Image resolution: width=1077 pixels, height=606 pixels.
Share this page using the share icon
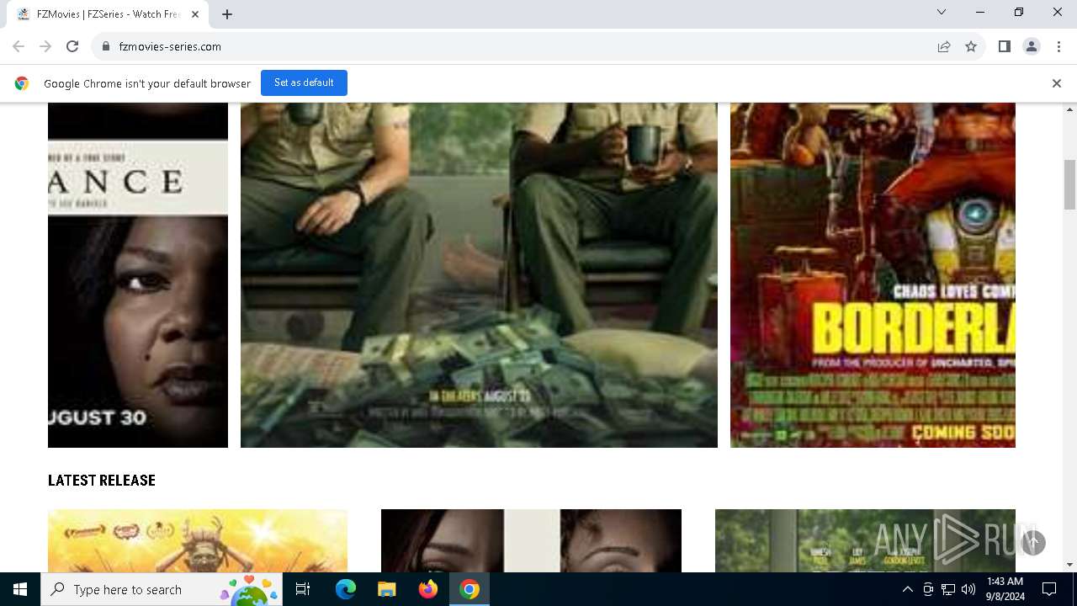pyautogui.click(x=944, y=46)
